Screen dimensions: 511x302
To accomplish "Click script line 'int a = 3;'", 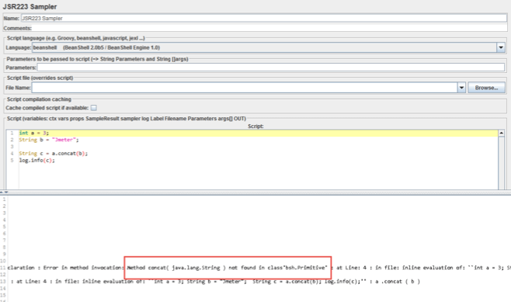I will (34, 133).
